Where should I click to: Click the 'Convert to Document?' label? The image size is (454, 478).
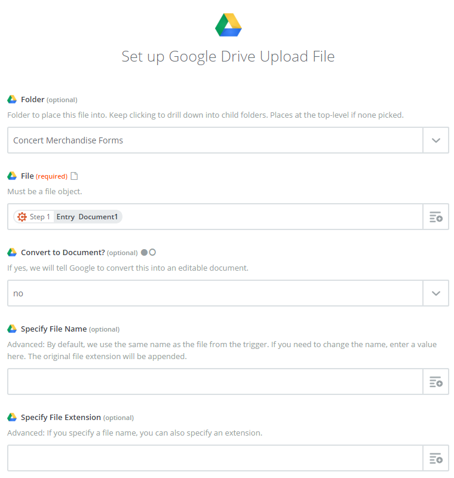point(63,252)
